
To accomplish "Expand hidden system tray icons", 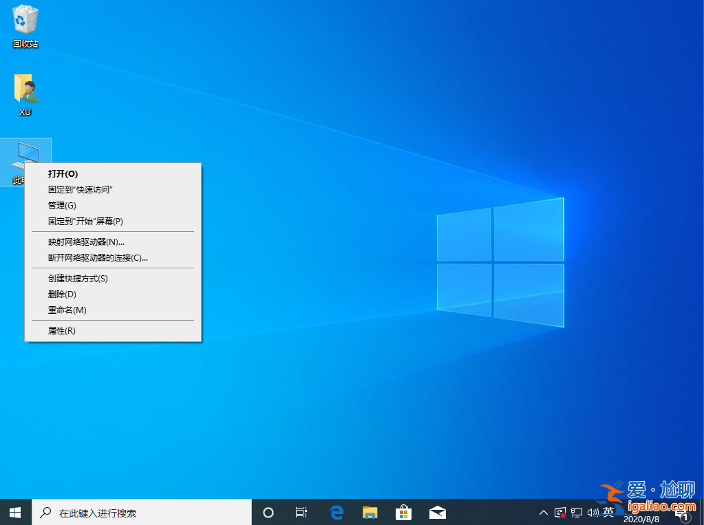I will coord(543,512).
